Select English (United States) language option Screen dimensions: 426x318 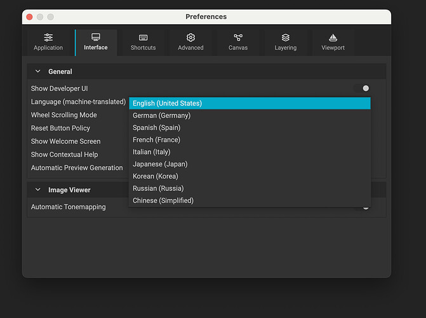[168, 104]
